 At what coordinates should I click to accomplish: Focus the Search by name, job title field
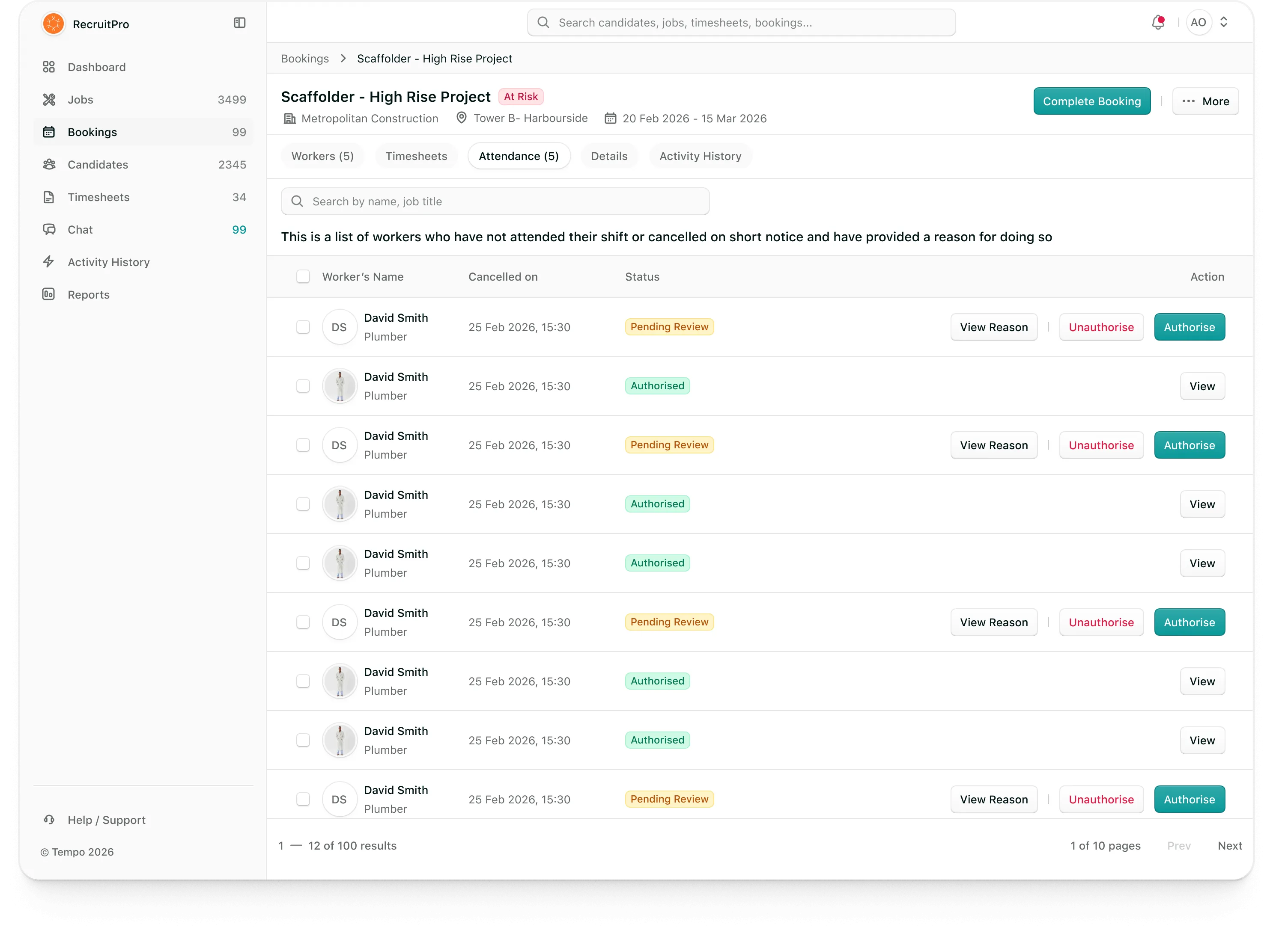(495, 201)
